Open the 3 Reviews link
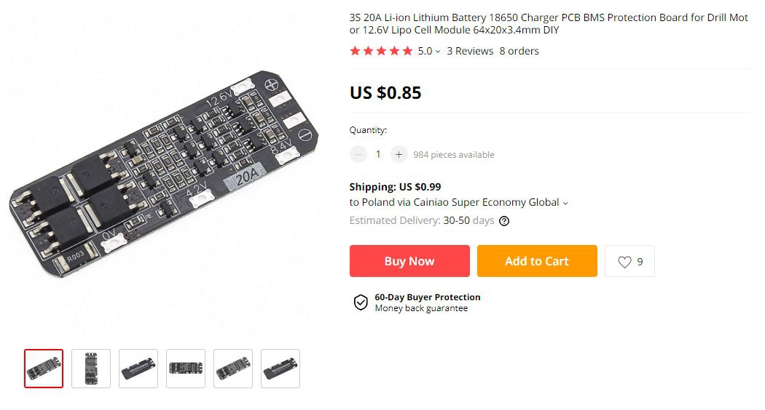This screenshot has width=765, height=410. [470, 51]
